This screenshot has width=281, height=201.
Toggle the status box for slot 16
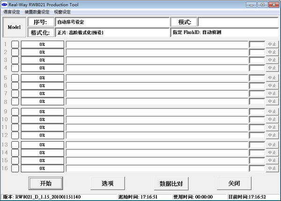pyautogui.click(x=15, y=168)
